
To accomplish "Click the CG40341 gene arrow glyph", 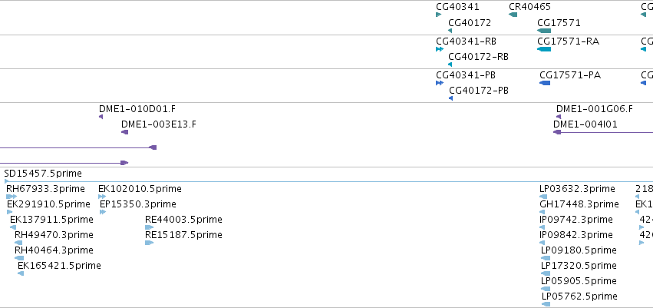I will tap(438, 15).
